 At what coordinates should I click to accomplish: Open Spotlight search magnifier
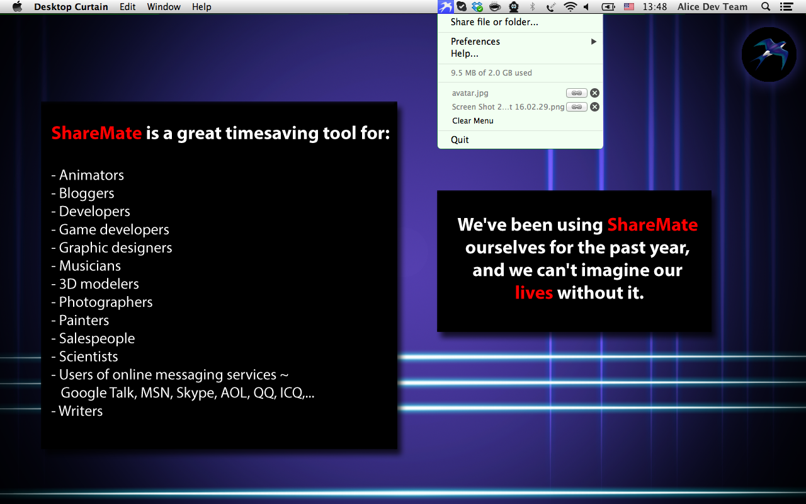(766, 7)
